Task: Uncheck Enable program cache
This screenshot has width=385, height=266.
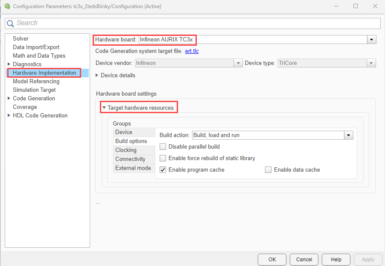Action: (x=163, y=170)
